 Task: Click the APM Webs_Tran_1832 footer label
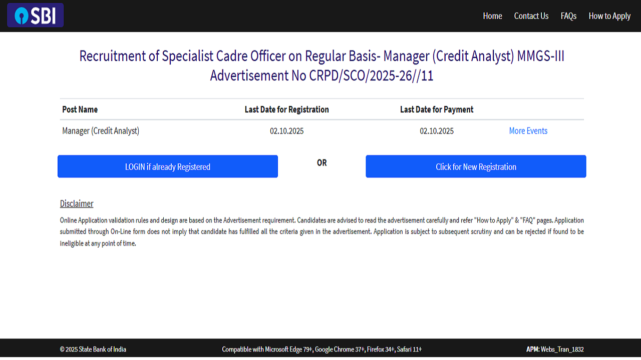555,349
